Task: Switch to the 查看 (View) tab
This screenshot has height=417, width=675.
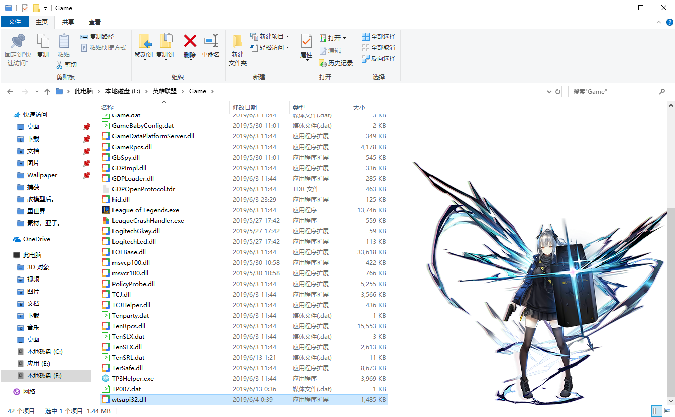Action: pos(94,22)
